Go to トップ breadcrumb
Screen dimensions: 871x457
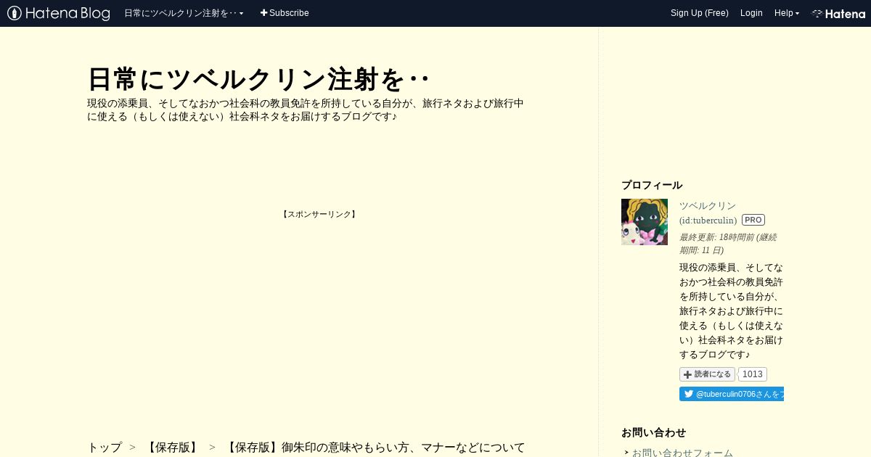tap(105, 447)
